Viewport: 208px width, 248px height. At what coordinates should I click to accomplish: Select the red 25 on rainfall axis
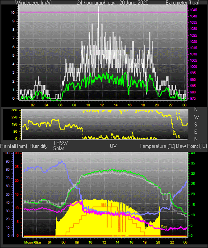[x=17, y=167]
